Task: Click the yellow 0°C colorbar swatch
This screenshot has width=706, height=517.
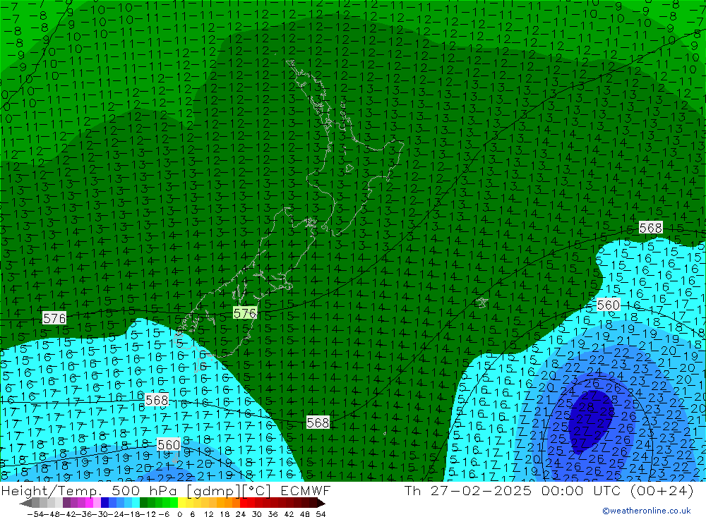Action: click(182, 503)
